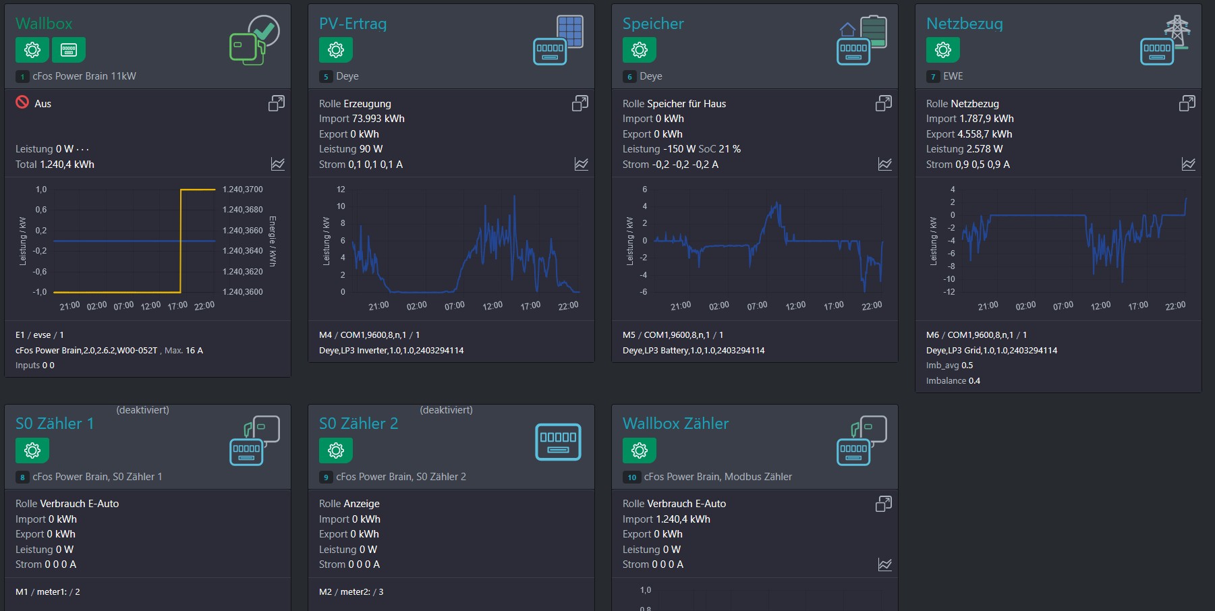The width and height of the screenshot is (1215, 611).
Task: Click the Wallbox Zähler meter icon
Action: (x=862, y=440)
